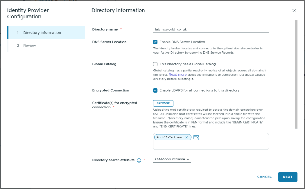Remove the RootCA-Cert.pem certificate chip

186,137
